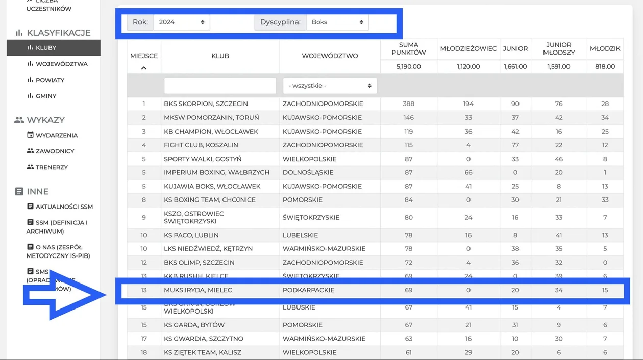Select Kujawia Boks, Włocławek row
Screen dimensions: 643x360
coord(375,187)
